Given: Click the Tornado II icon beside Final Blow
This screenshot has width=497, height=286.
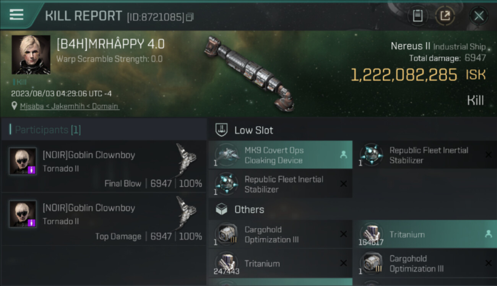Looking at the screenshot, I should 187,157.
